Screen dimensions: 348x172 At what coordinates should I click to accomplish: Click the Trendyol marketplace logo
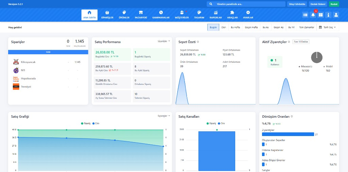click(x=16, y=87)
